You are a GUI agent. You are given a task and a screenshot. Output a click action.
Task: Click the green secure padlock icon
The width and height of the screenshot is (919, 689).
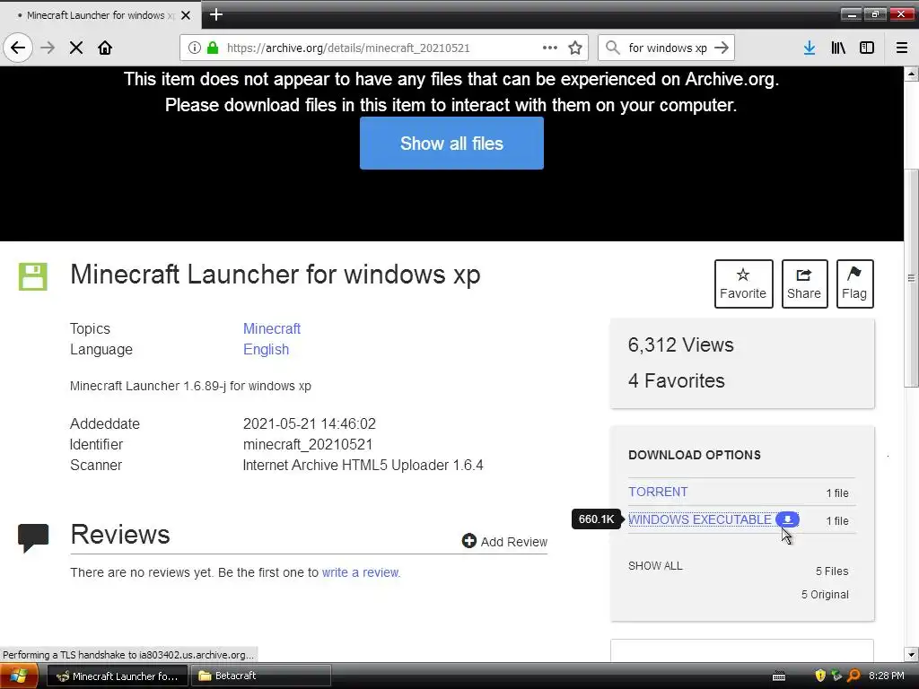point(213,48)
